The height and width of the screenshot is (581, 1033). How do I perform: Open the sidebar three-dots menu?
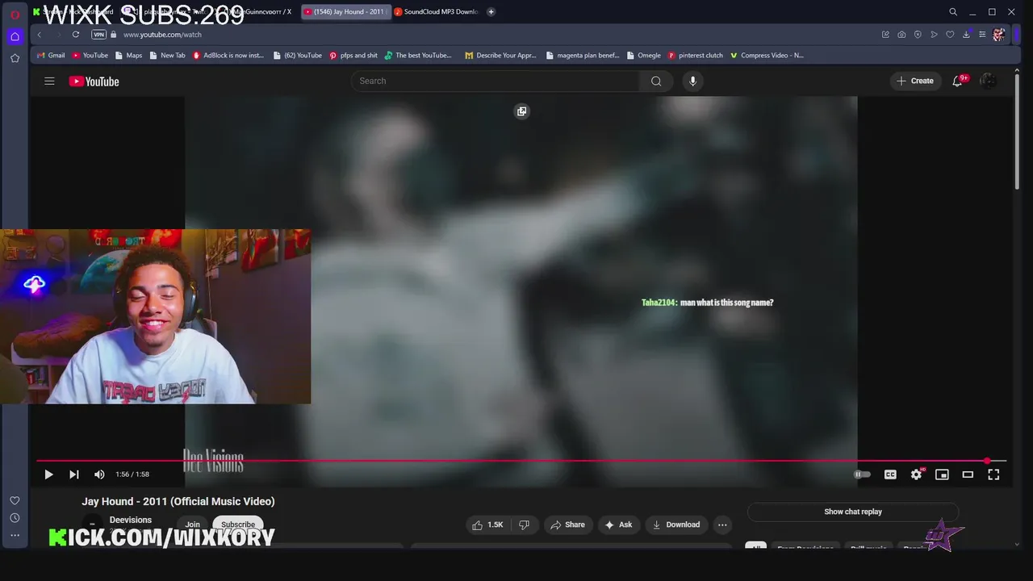[x=15, y=535]
